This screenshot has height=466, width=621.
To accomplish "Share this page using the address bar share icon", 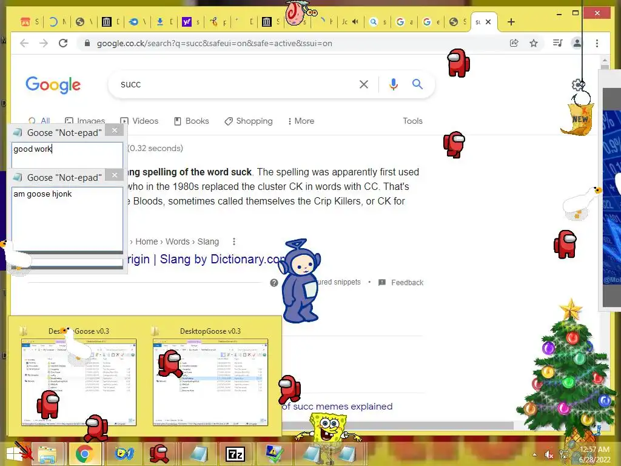I will [514, 43].
